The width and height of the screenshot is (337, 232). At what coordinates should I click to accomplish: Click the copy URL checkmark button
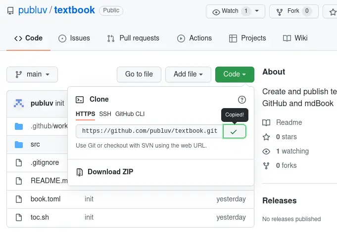point(234,131)
